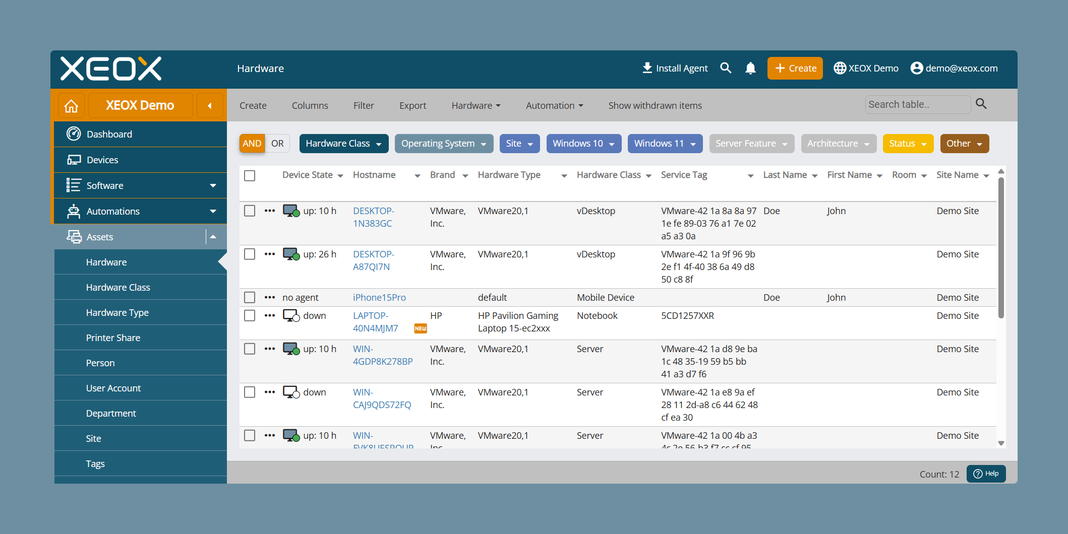Open the Other filter dropdown
Image resolution: width=1068 pixels, height=534 pixels.
965,144
